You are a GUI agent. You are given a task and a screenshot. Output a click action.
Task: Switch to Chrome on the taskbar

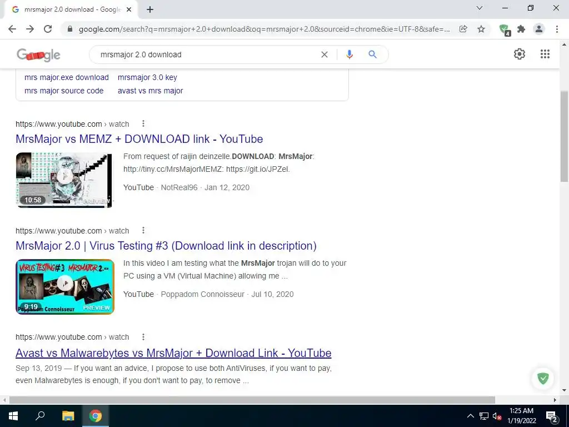coord(96,416)
